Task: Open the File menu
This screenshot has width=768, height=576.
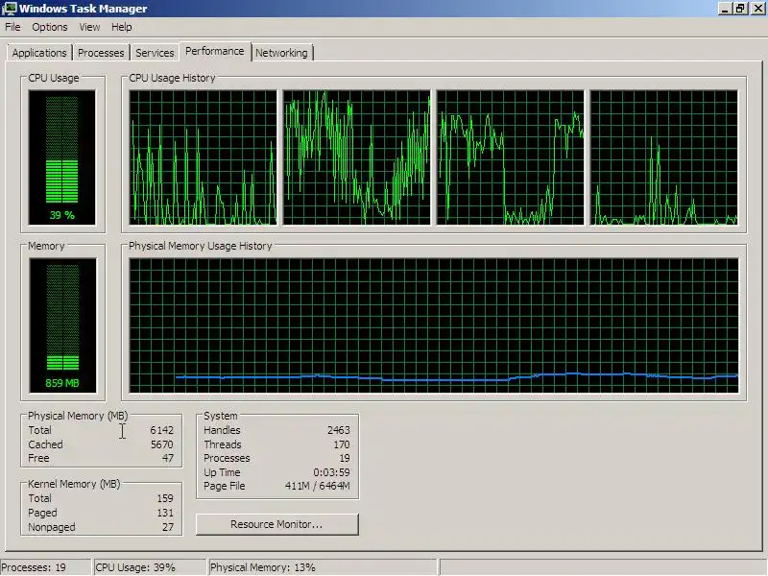Action: (x=12, y=27)
